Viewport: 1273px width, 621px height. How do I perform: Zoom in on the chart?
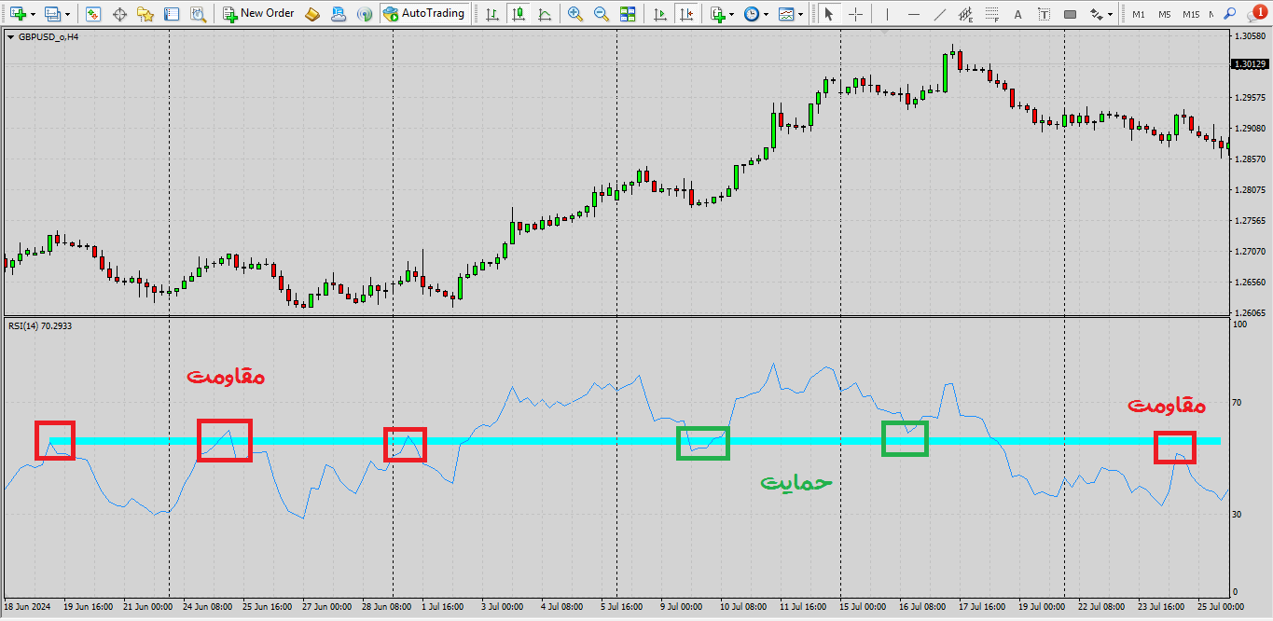tap(575, 14)
